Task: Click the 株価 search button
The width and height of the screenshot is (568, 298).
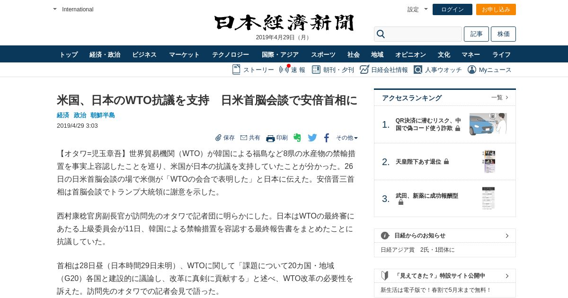Action: tap(504, 34)
